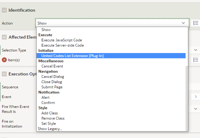This screenshot has height=138, width=200.
Task: Click the Sequence label
Action: click(10, 87)
